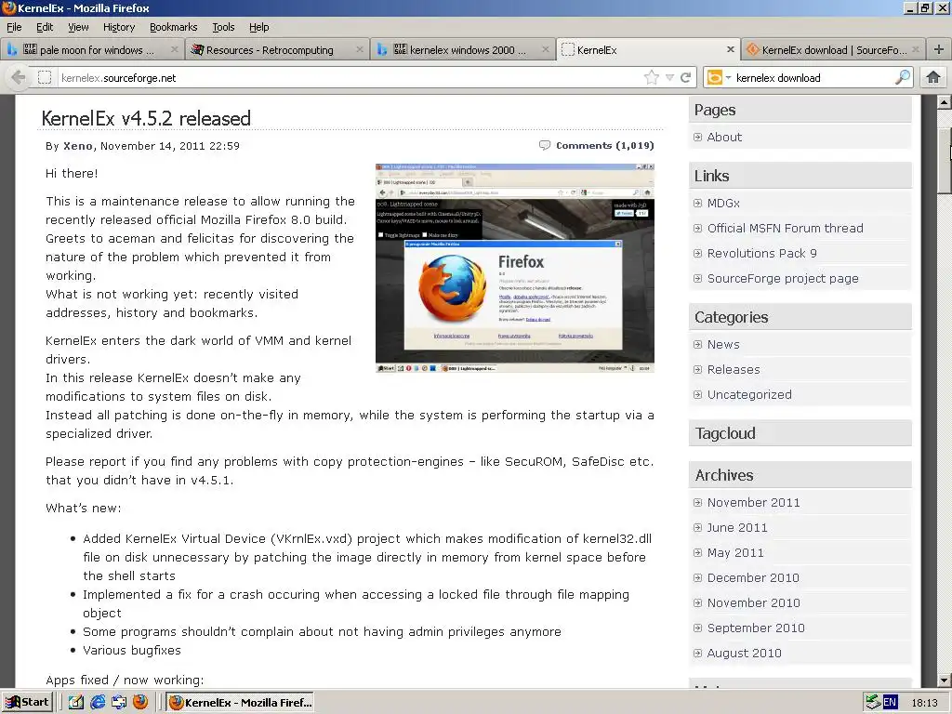Click the EN language indicator in tray

pos(890,703)
